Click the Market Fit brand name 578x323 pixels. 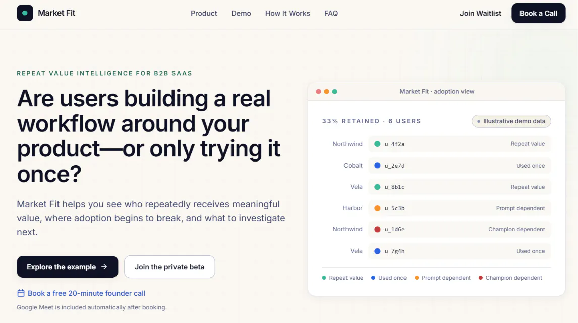(x=56, y=13)
